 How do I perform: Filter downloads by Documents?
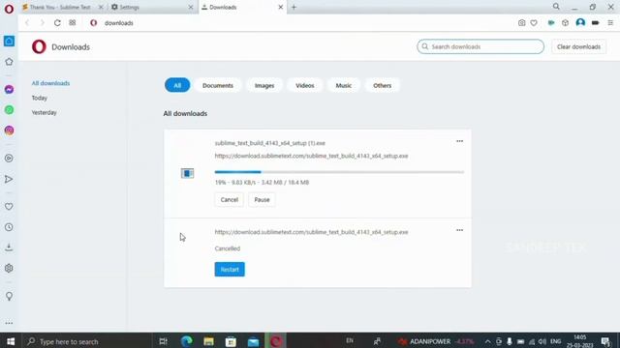218,85
